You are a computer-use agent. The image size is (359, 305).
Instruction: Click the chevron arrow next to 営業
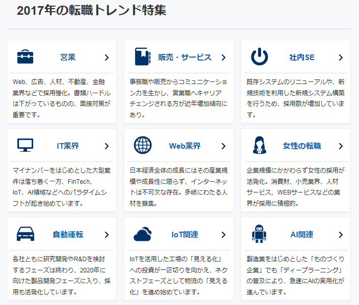click(x=107, y=58)
